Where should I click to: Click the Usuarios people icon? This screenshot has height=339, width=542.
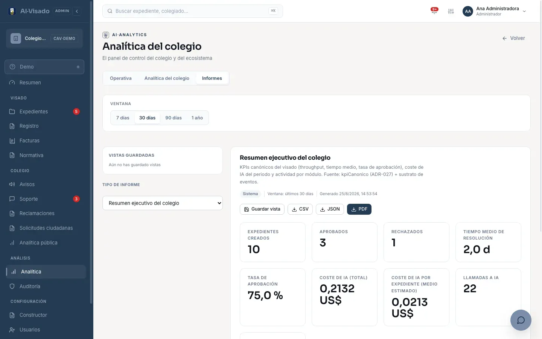12,330
